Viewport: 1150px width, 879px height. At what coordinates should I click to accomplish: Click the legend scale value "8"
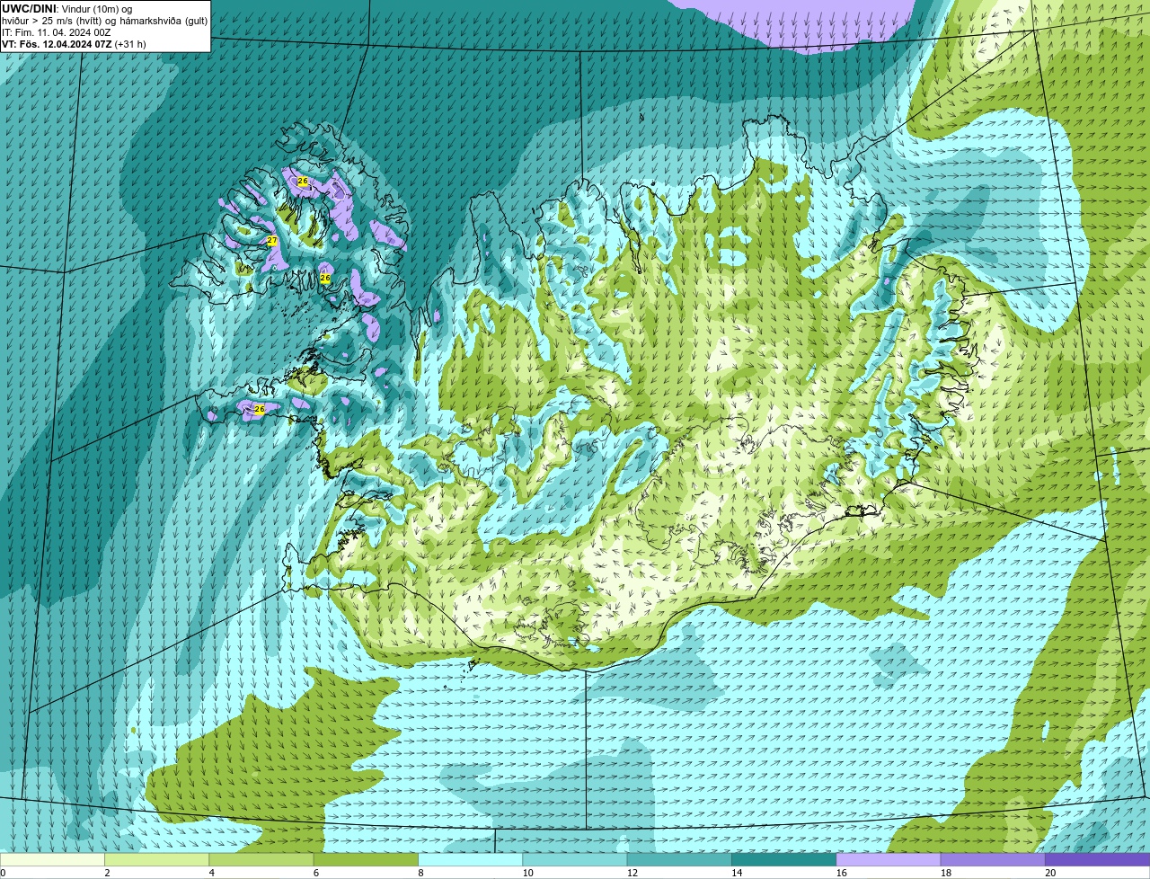(x=420, y=873)
